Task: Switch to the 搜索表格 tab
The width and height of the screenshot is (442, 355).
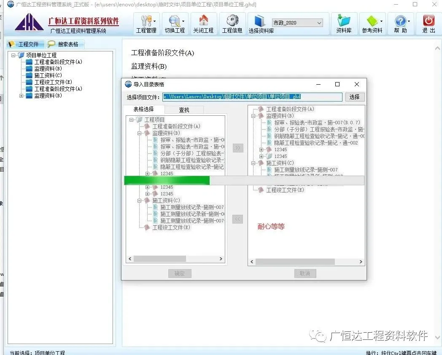Action: pyautogui.click(x=64, y=44)
